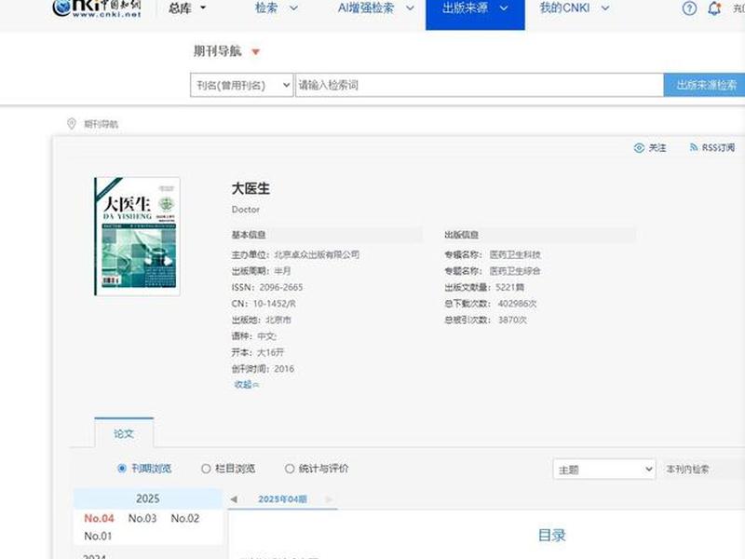This screenshot has width=745, height=559.
Task: Click the 出版文献量 5221篇 value
Action: click(x=509, y=287)
